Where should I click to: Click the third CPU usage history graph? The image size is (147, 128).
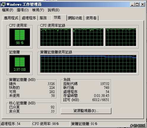121,37
